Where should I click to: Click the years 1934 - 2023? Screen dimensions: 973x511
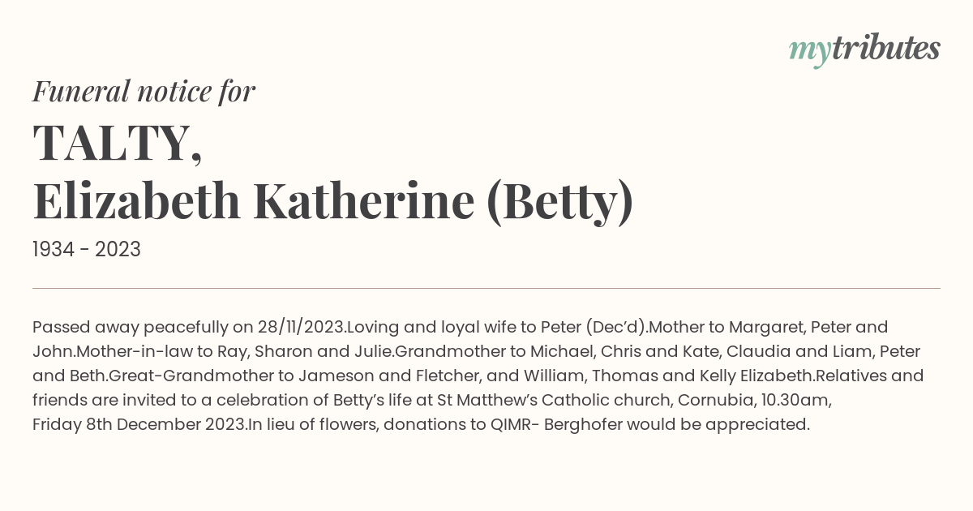87,250
